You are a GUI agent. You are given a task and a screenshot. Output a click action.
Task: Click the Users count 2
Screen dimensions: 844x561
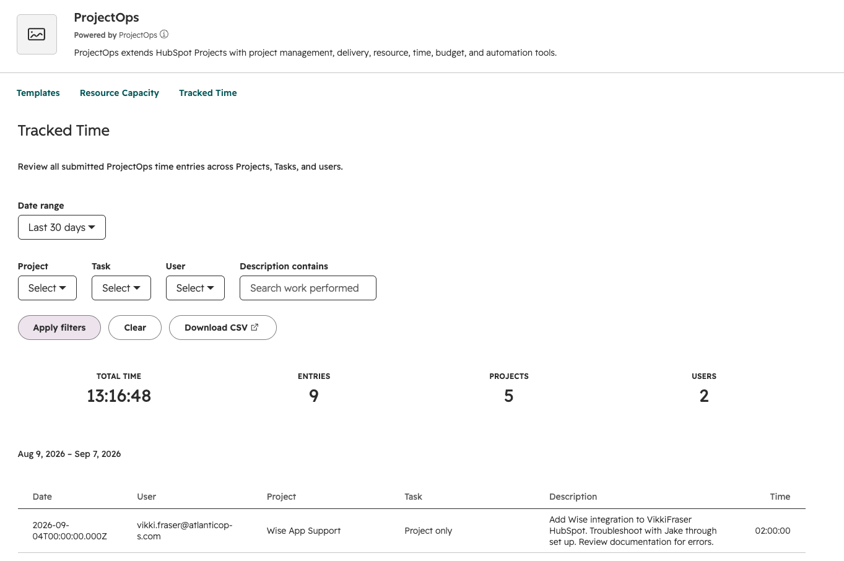(x=704, y=396)
